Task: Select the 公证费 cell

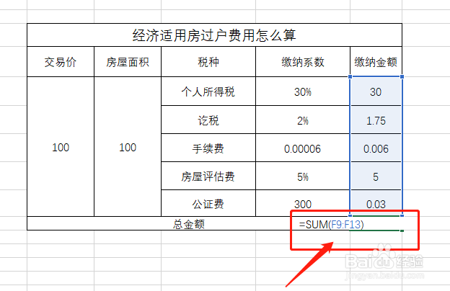Action: pos(208,204)
